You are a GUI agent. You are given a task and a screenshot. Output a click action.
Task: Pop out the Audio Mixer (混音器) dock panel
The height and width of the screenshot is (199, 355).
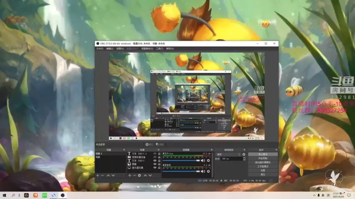click(212, 150)
